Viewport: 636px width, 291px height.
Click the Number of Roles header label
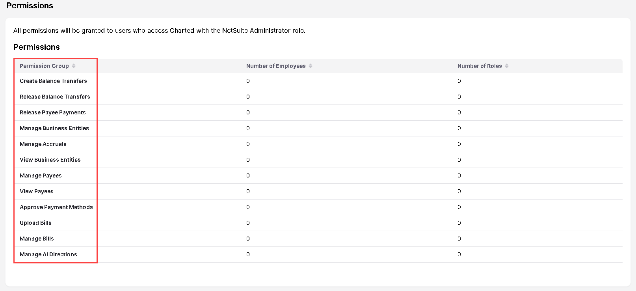click(x=480, y=66)
